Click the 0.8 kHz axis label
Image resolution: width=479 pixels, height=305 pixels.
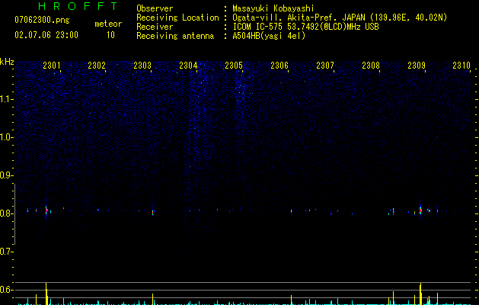click(7, 213)
